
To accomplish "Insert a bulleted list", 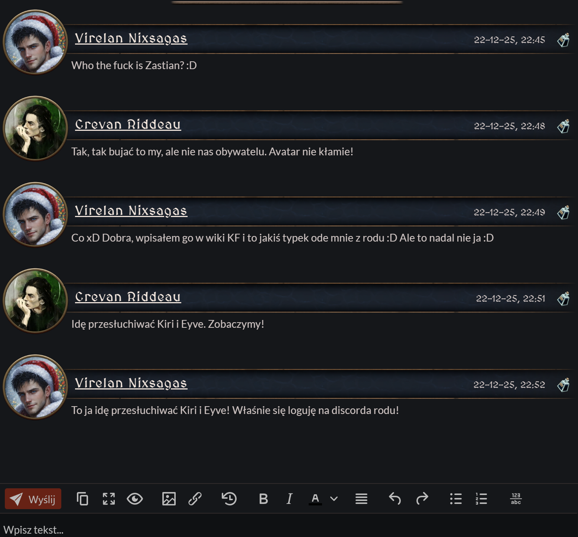I will click(456, 499).
